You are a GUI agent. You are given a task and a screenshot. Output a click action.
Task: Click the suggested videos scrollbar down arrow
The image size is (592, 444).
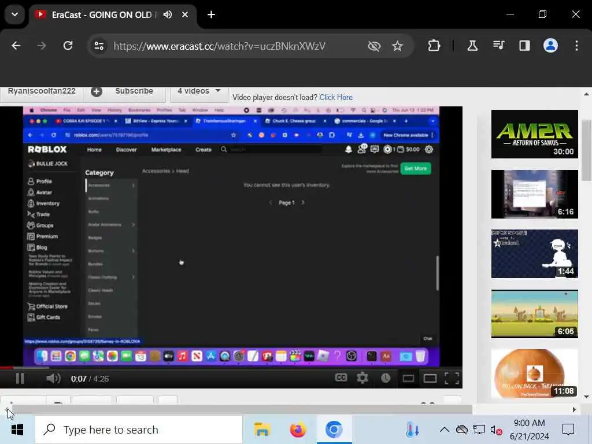[586, 397]
